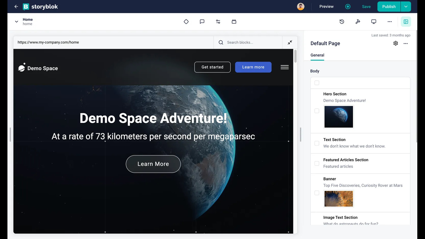Screen dimensions: 425x239
Task: Click 'We don't know what we don't know.' text
Action: [354, 146]
